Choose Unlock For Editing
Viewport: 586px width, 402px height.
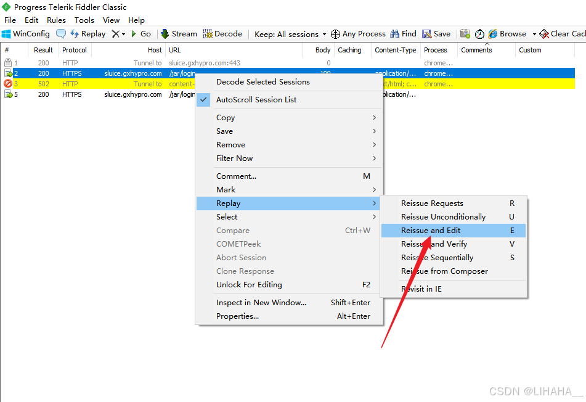click(x=290, y=285)
